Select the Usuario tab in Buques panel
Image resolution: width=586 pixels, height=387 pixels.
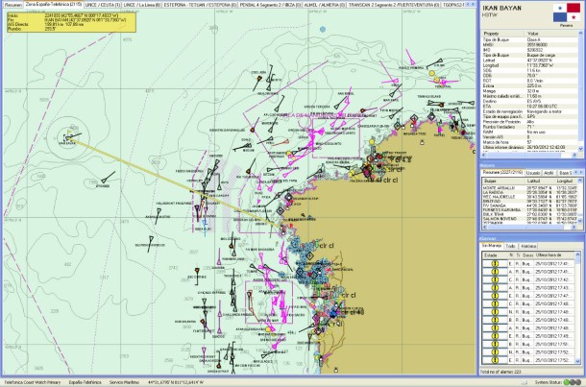pos(533,173)
